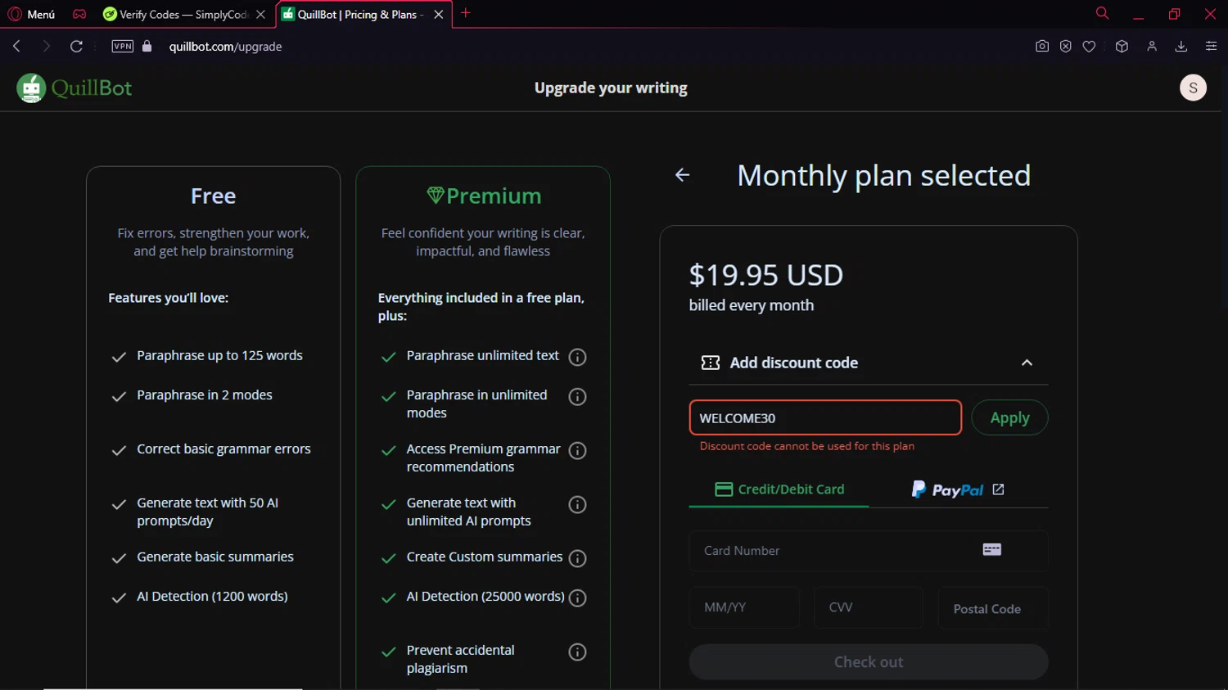Click the heart bookmark icon

coord(1089,47)
